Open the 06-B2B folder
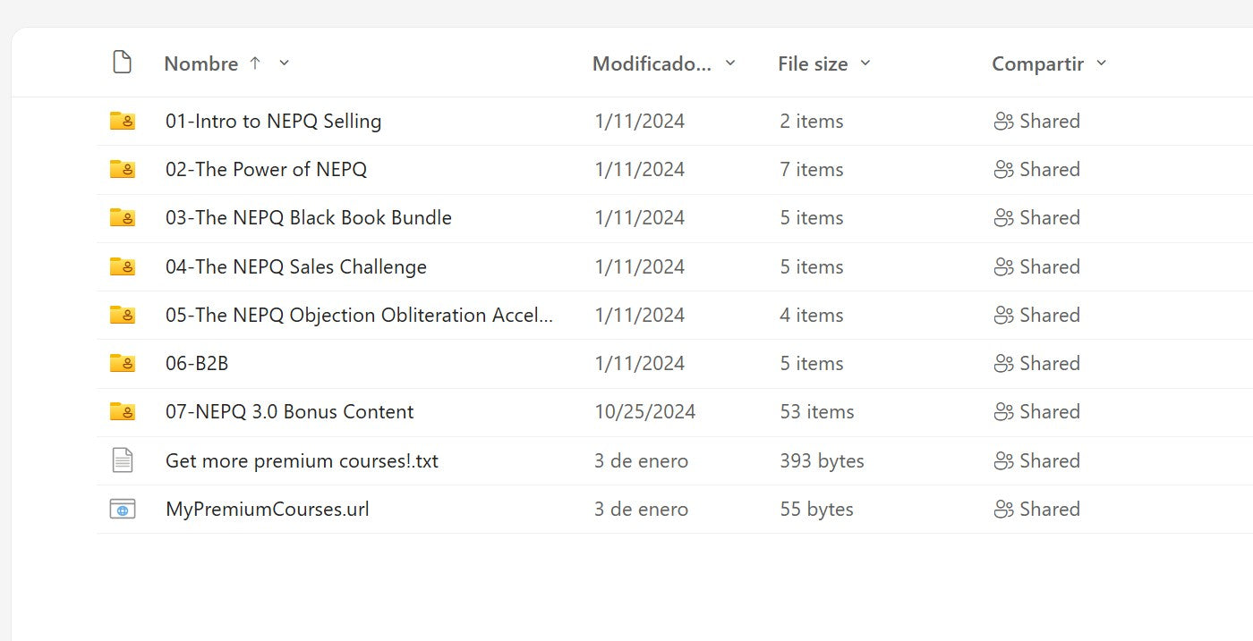 (197, 363)
